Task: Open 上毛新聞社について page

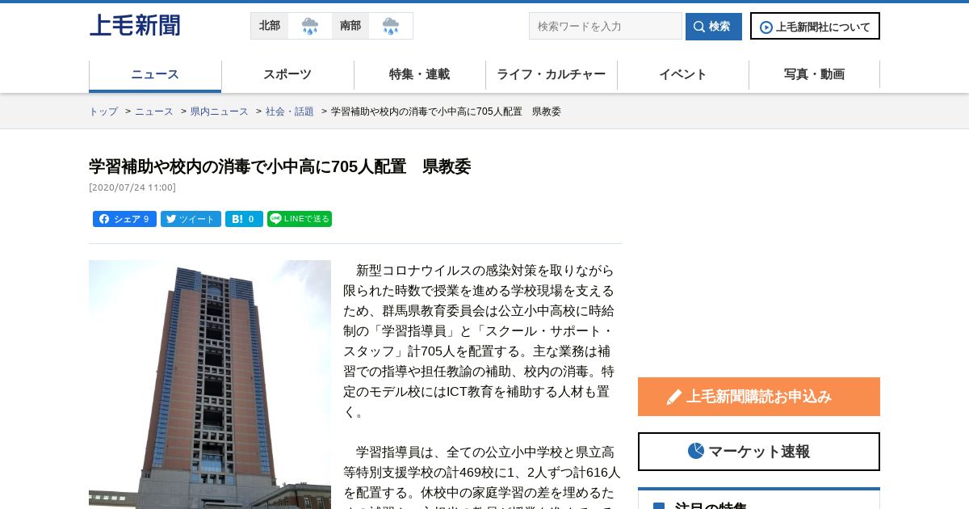Action: [x=815, y=26]
